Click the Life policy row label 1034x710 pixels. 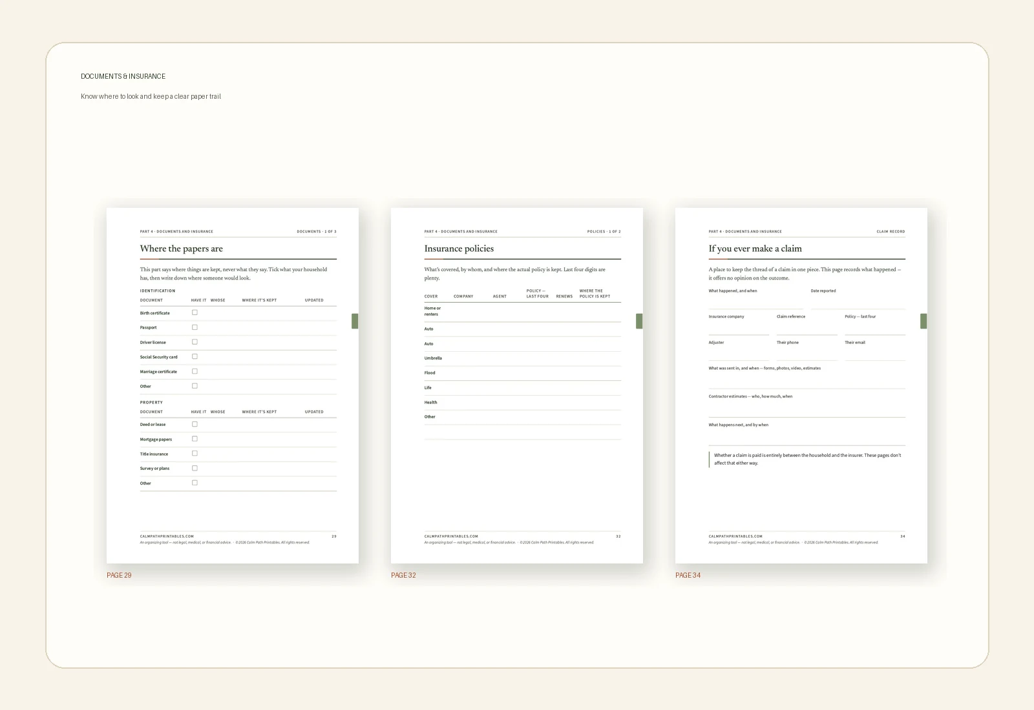pos(428,388)
